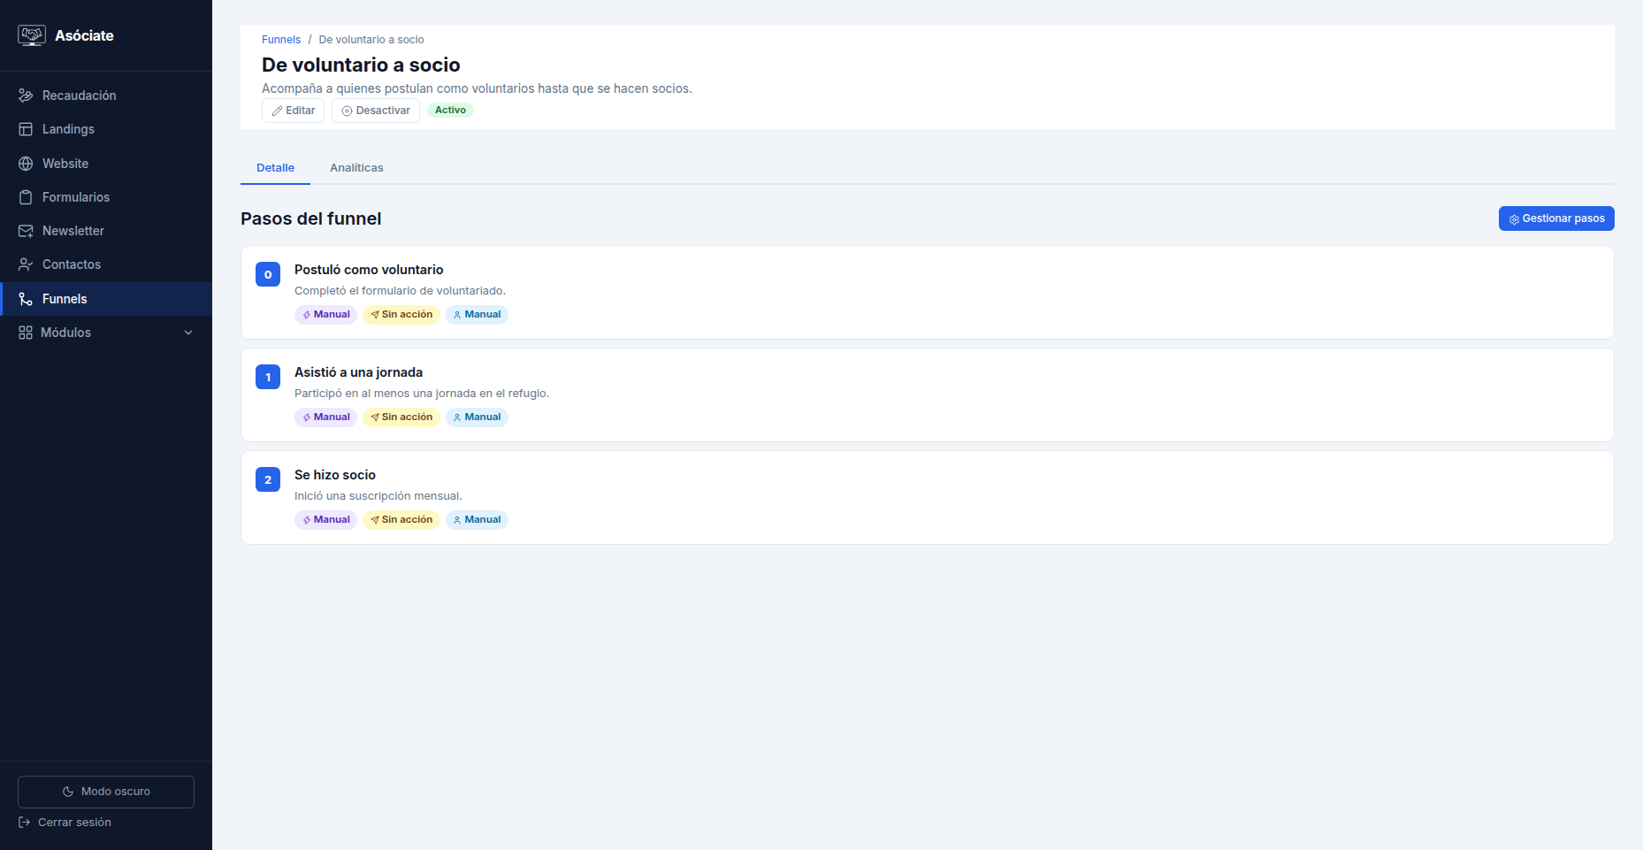Open Newsletter section

[x=106, y=231]
